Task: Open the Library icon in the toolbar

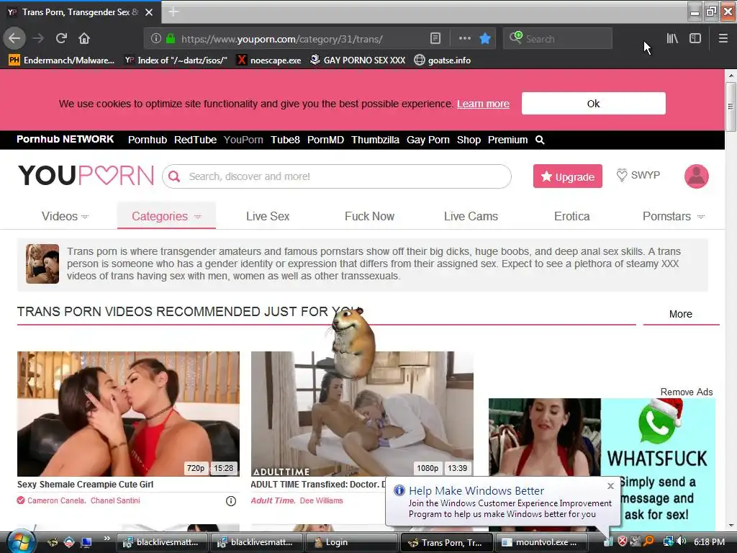Action: 672,39
